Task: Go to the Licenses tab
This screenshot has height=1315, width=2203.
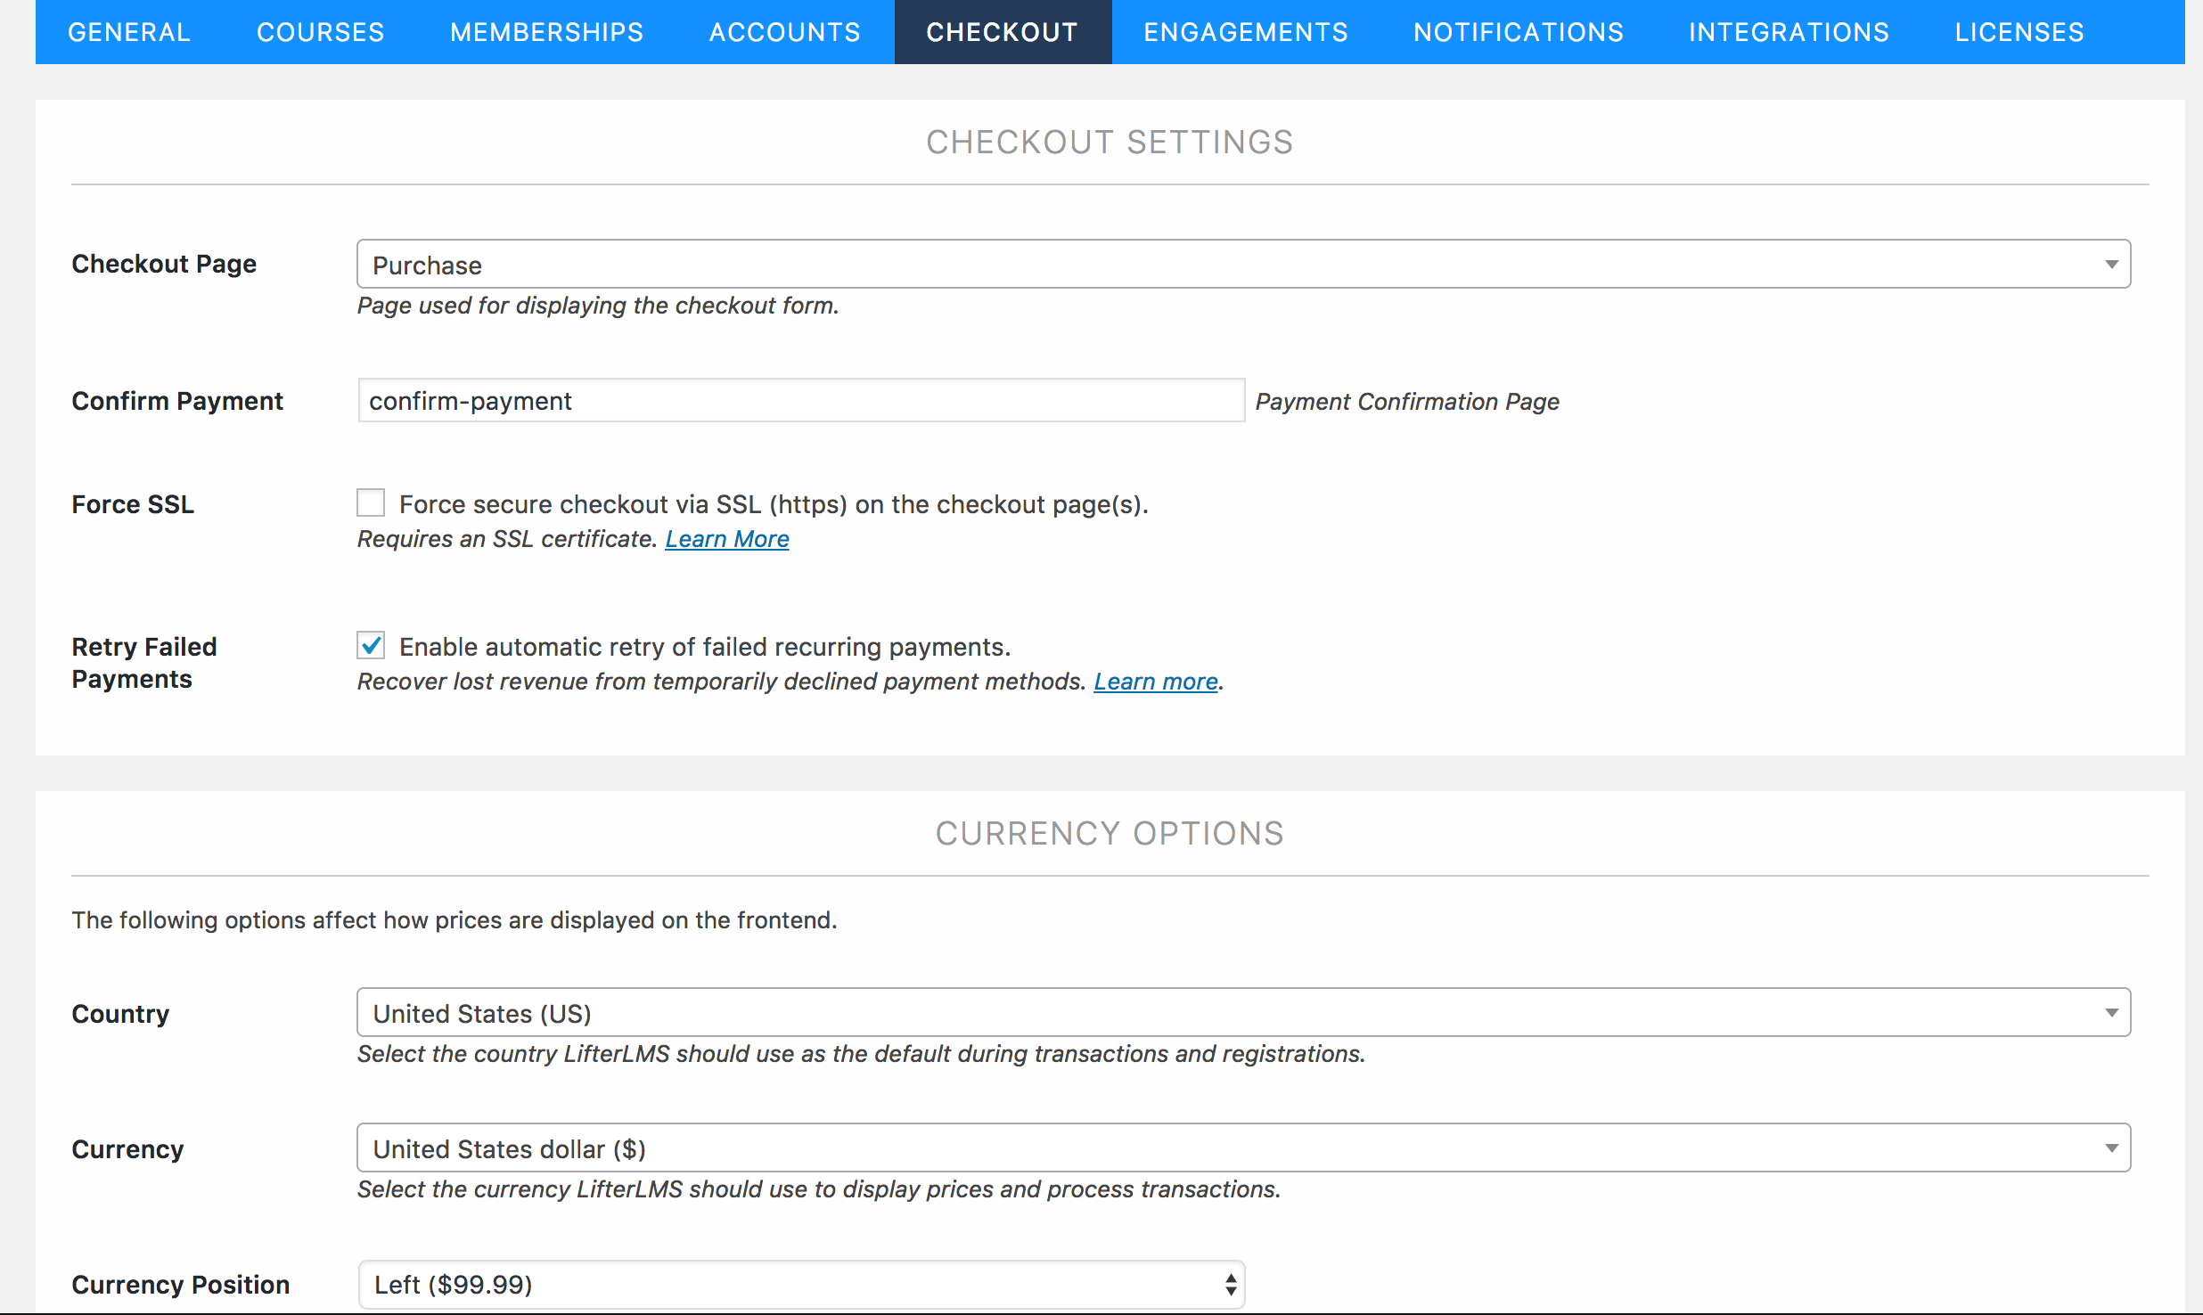Action: 2019,32
